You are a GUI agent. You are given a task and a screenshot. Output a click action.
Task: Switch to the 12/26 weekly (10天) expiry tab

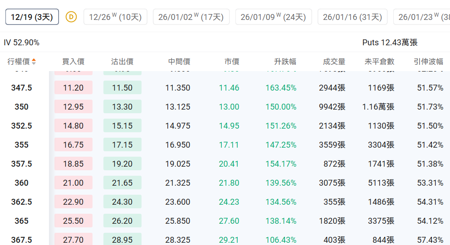(115, 17)
